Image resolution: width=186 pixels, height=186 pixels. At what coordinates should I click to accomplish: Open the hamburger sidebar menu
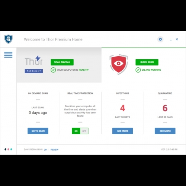click(x=8, y=55)
